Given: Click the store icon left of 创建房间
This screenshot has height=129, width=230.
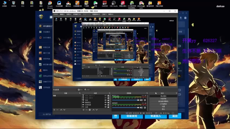Looking at the screenshot, I should tap(116, 116).
